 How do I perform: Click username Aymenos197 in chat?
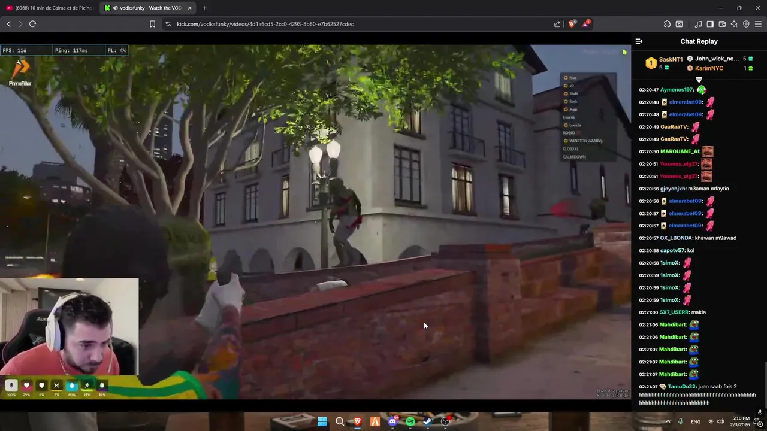677,90
